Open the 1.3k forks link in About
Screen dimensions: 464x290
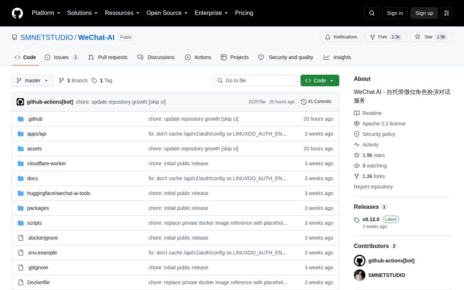[369, 176]
